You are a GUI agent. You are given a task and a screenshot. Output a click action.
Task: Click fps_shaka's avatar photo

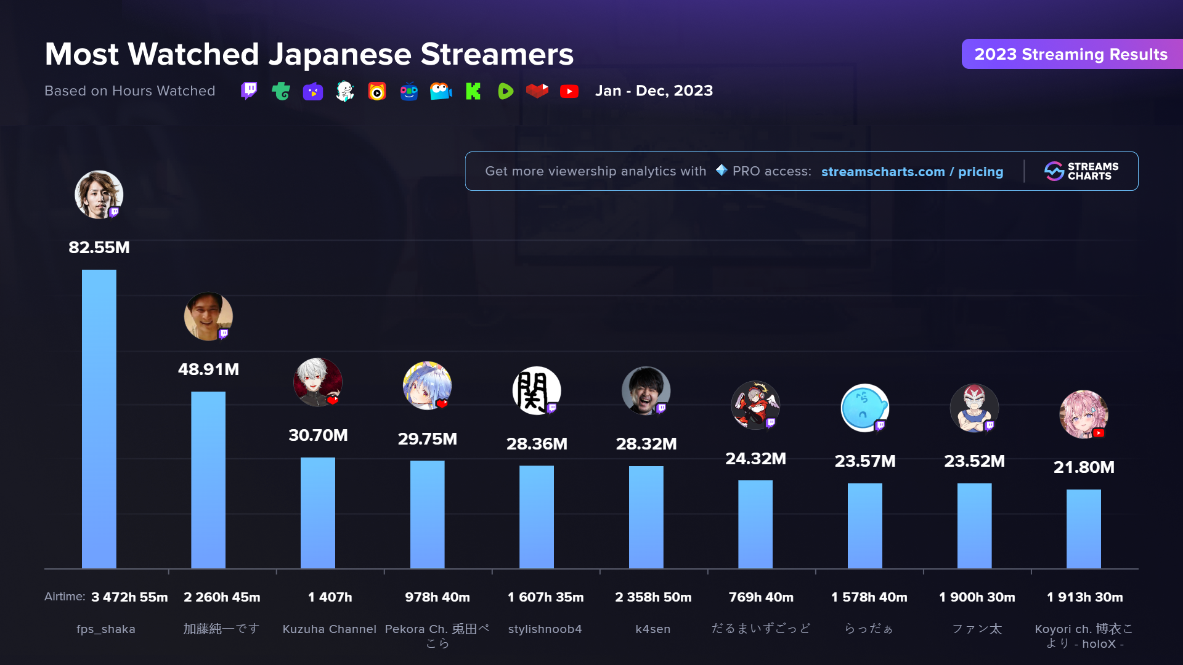coord(99,195)
